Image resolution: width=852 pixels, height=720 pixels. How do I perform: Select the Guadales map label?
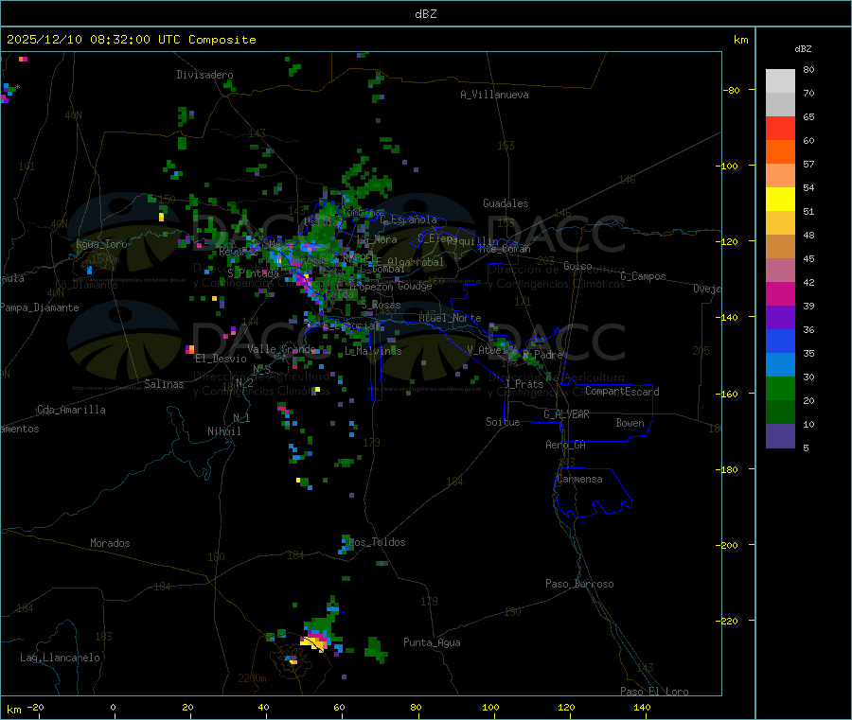[506, 203]
